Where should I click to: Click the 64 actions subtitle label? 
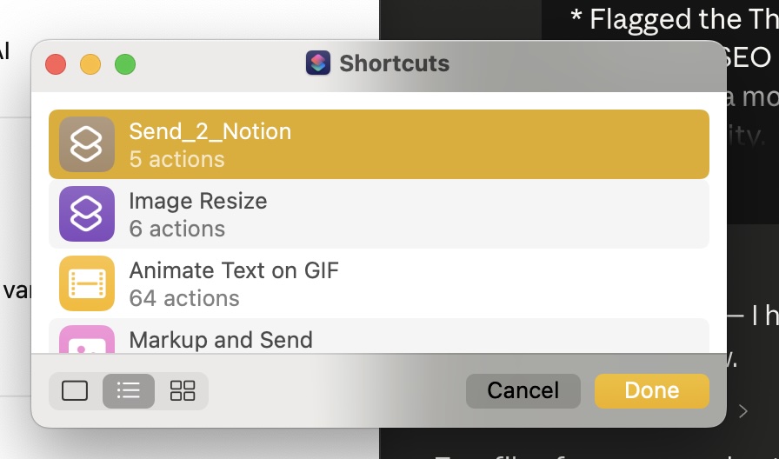[x=184, y=298]
